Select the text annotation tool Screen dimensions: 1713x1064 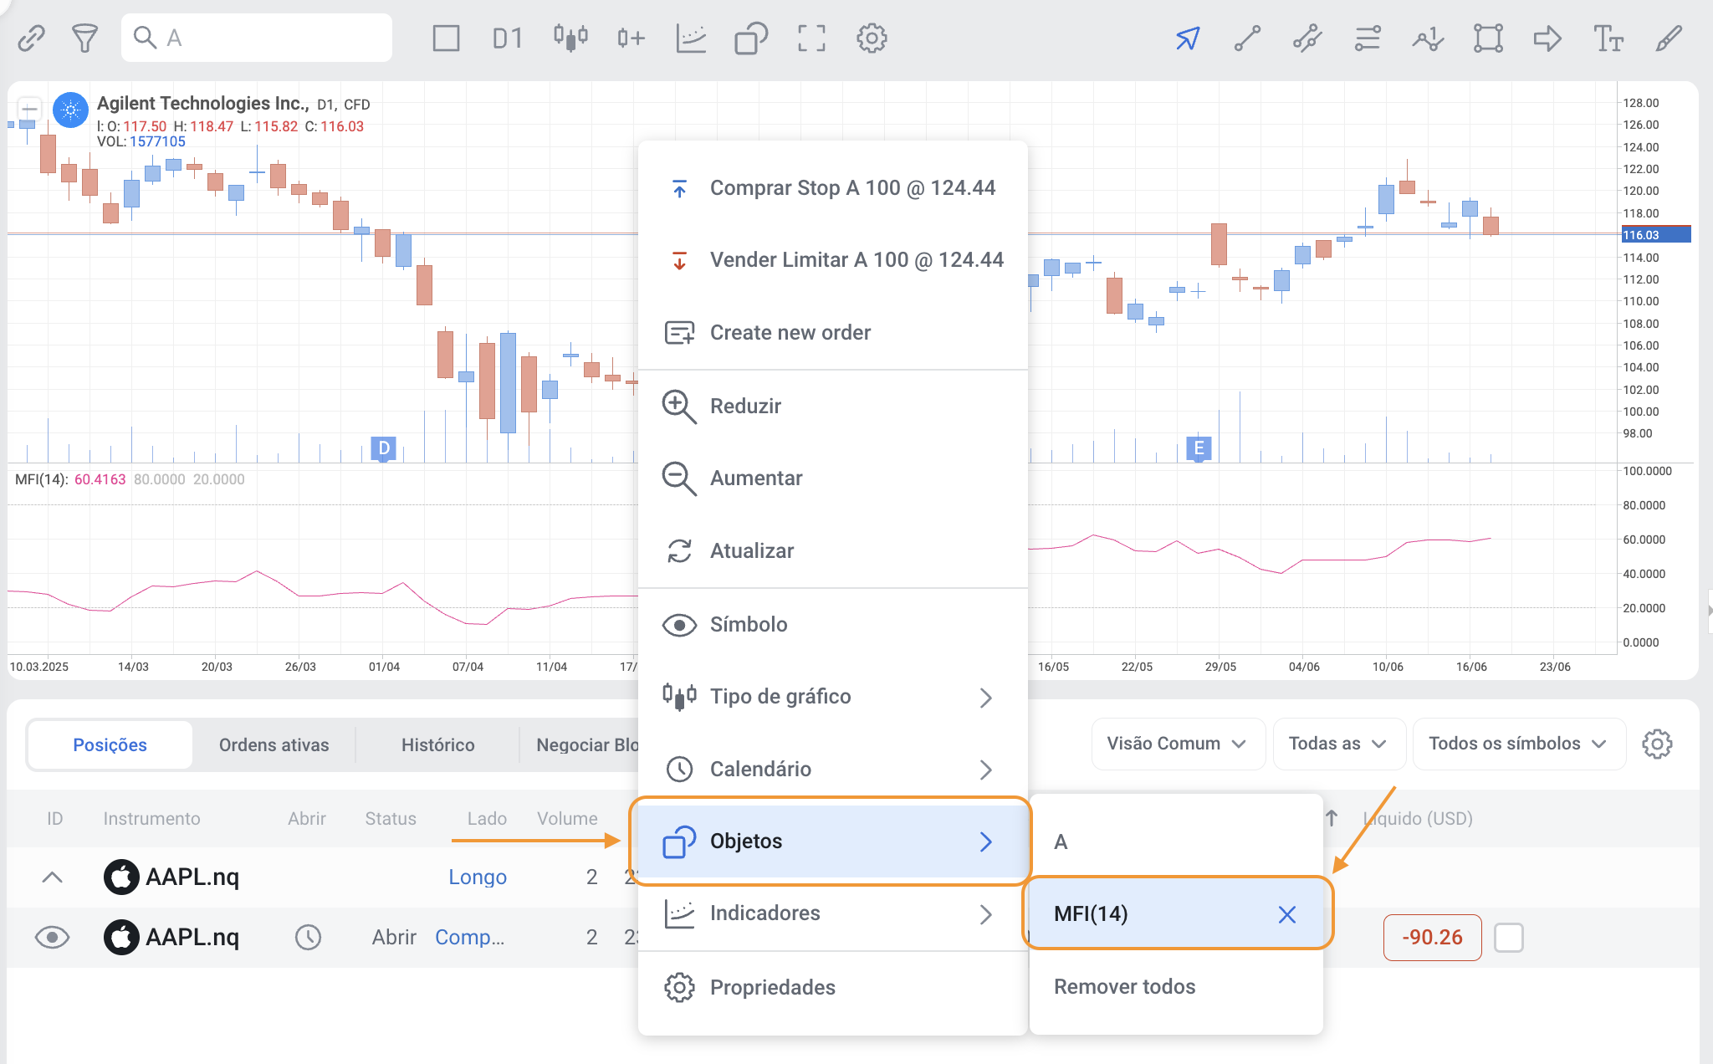tap(1608, 38)
